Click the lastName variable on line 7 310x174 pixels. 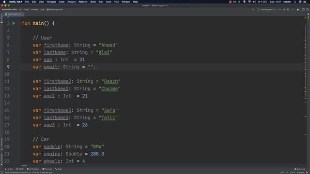(55, 53)
